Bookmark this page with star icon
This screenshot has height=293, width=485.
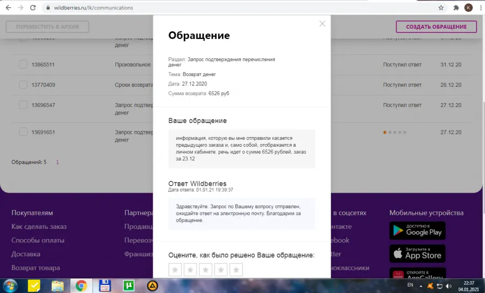pos(441,8)
